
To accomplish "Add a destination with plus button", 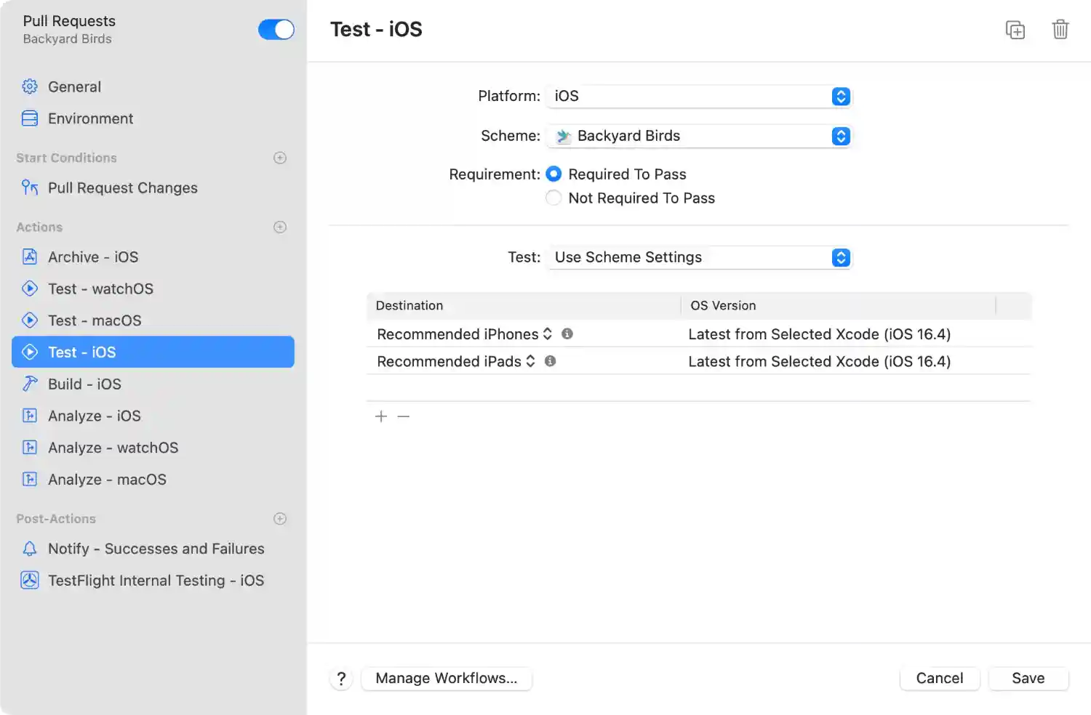I will click(381, 416).
